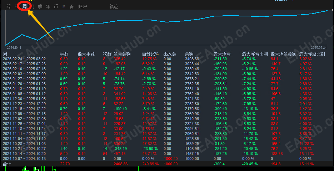Select row 2025.02.03 ~ 2025.02.09

click(167, 74)
